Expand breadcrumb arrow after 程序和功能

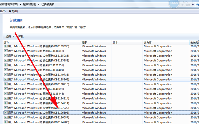click(x=39, y=4)
